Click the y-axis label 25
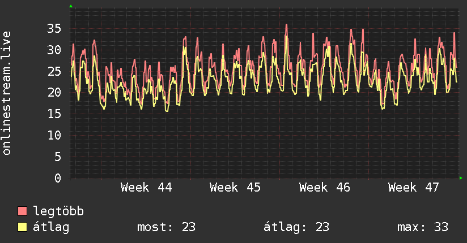 (54, 71)
